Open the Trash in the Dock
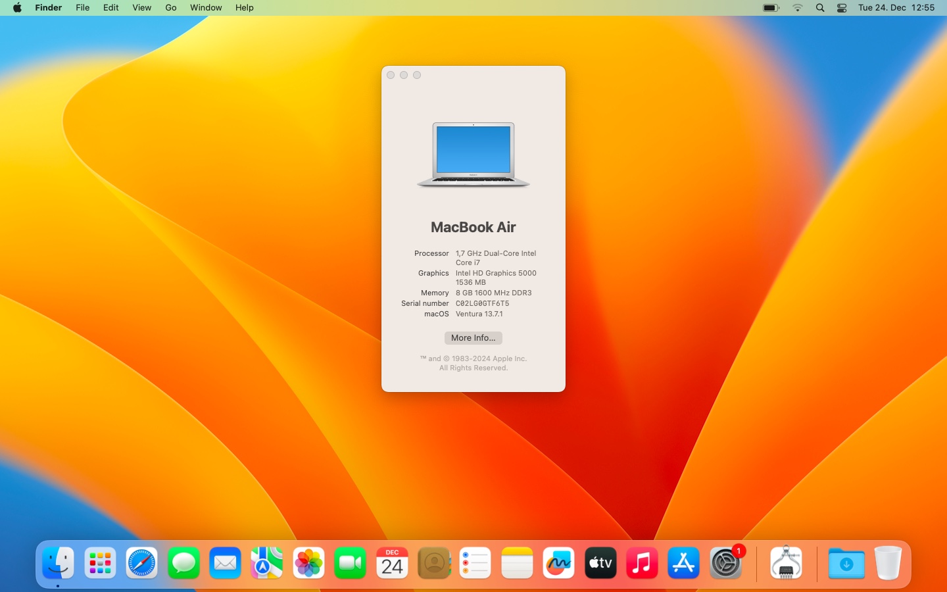 point(888,563)
